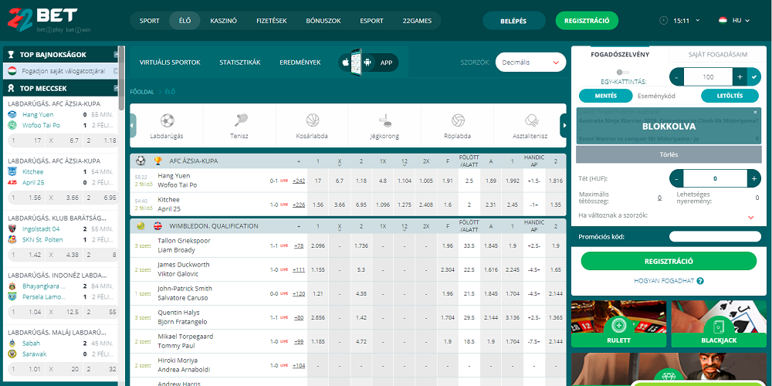This screenshot has height=386, width=772.
Task: Click the Android app download icon
Action: pos(367,63)
